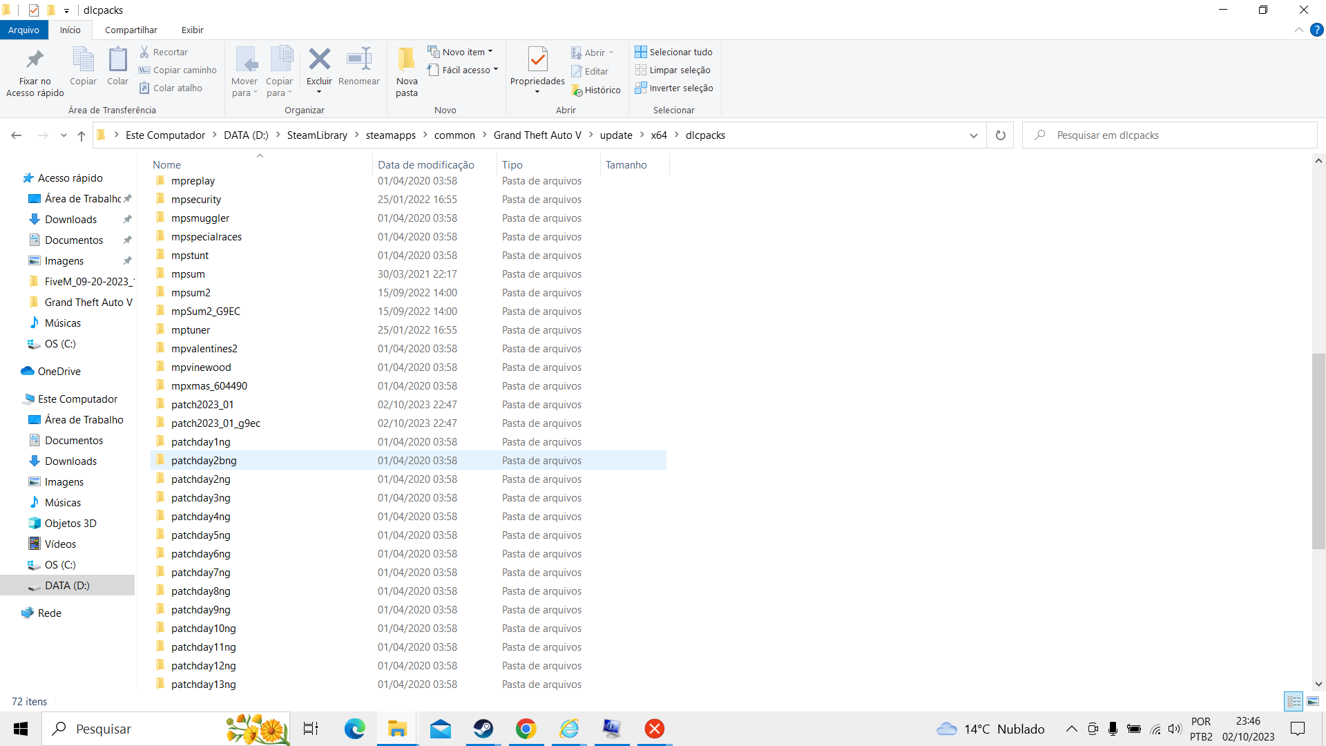
Task: Go back with the left arrow
Action: point(17,135)
